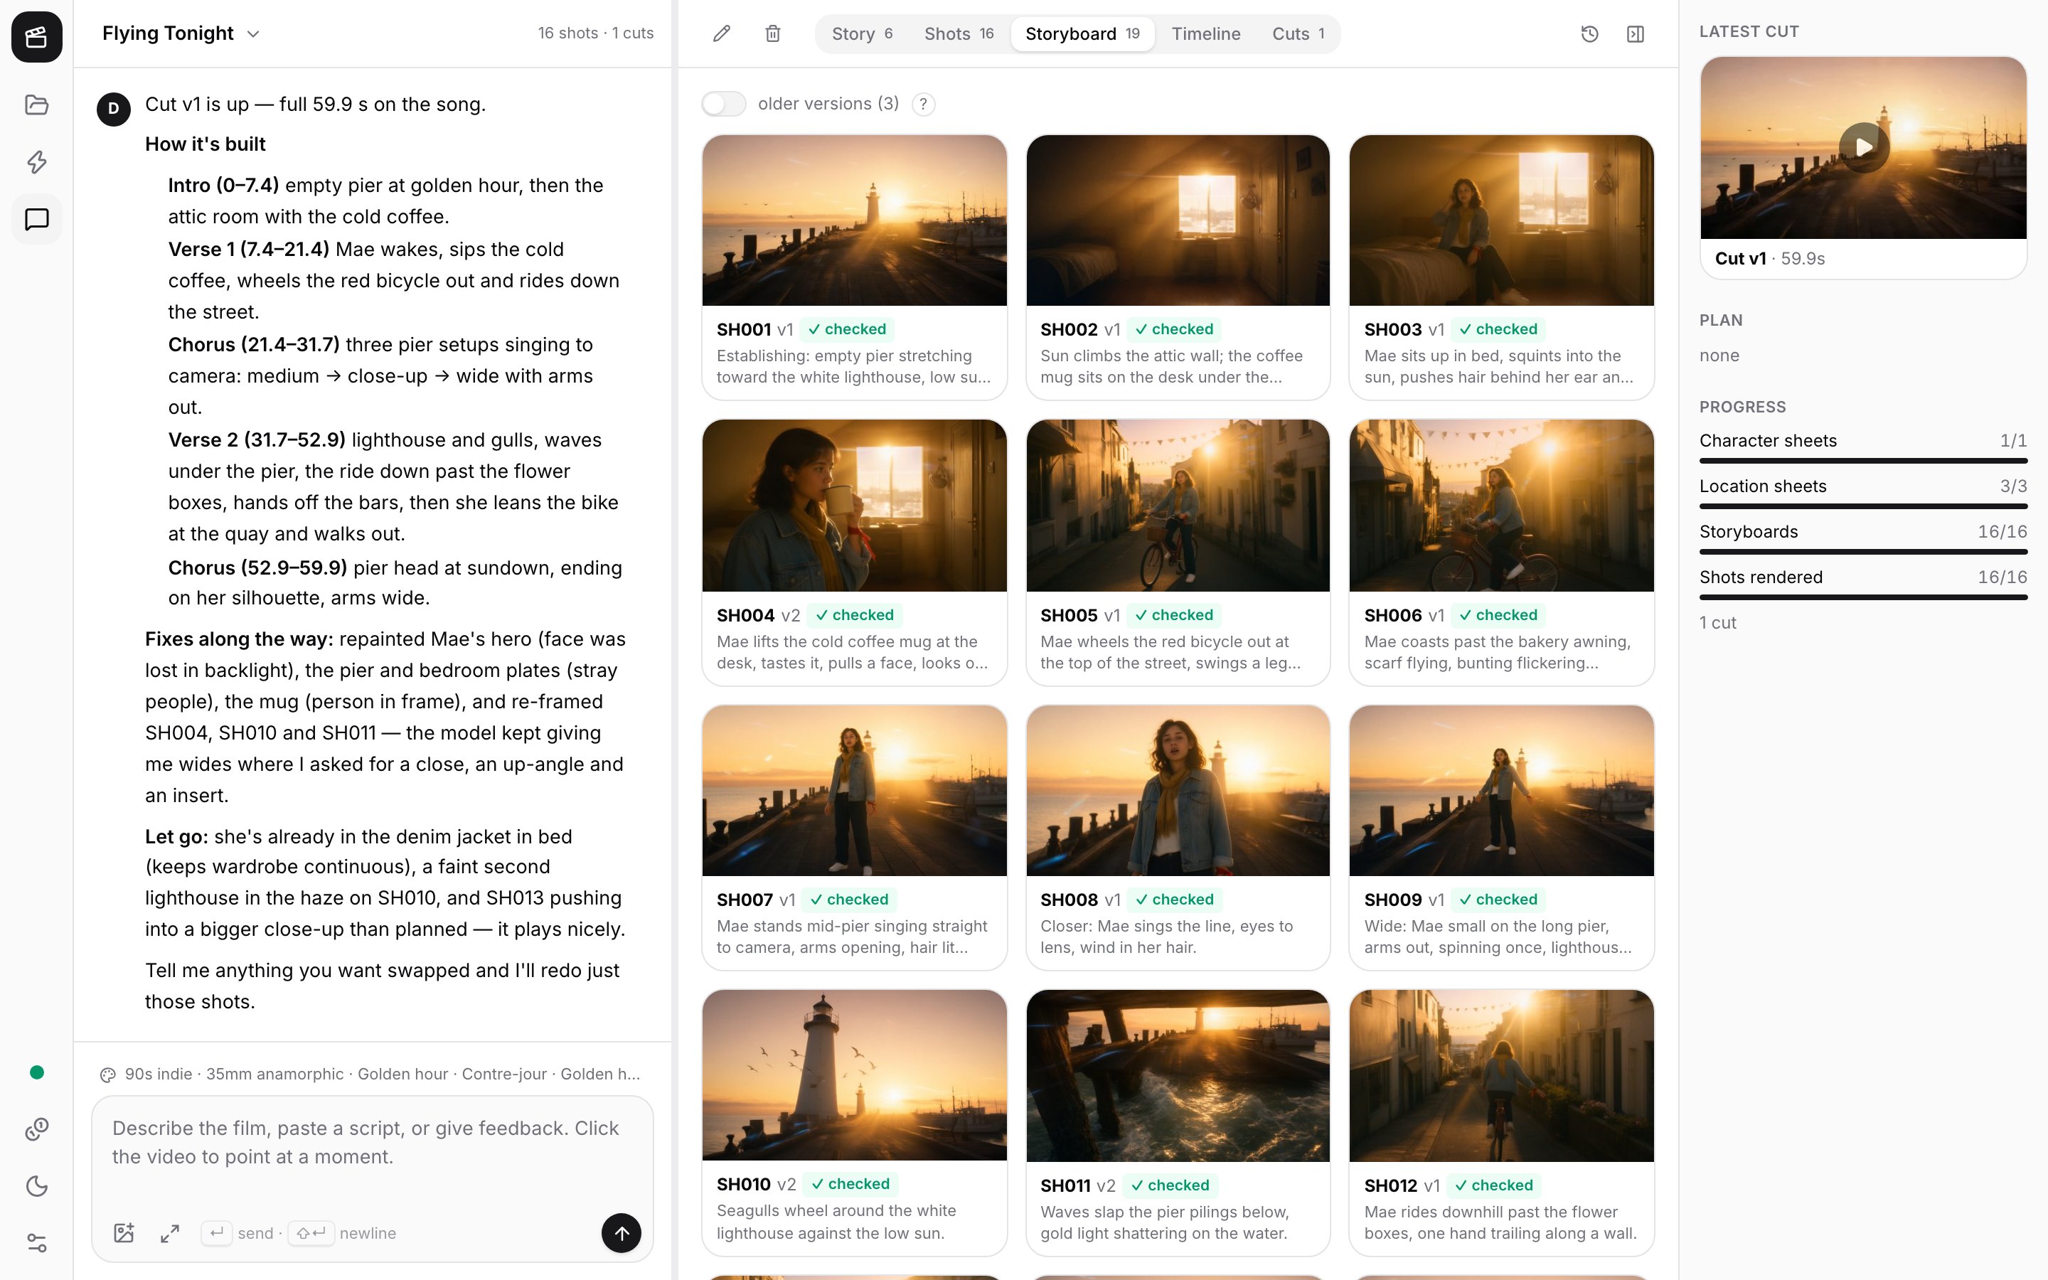This screenshot has height=1280, width=2048.
Task: Toggle dark mode with the moon icon
Action: click(36, 1186)
